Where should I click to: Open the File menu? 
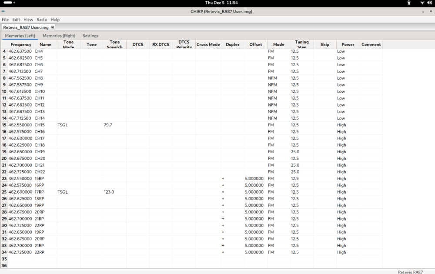point(5,20)
